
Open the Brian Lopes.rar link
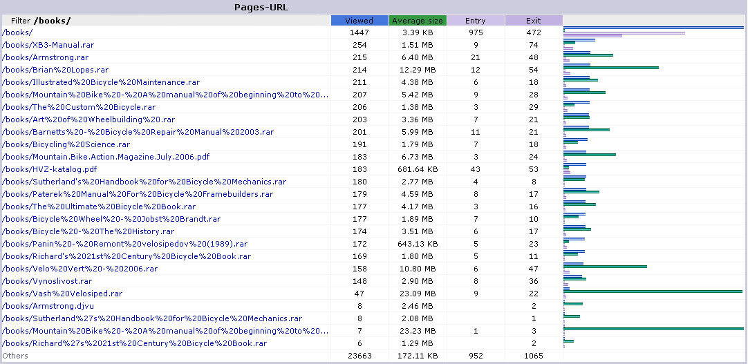coord(55,70)
